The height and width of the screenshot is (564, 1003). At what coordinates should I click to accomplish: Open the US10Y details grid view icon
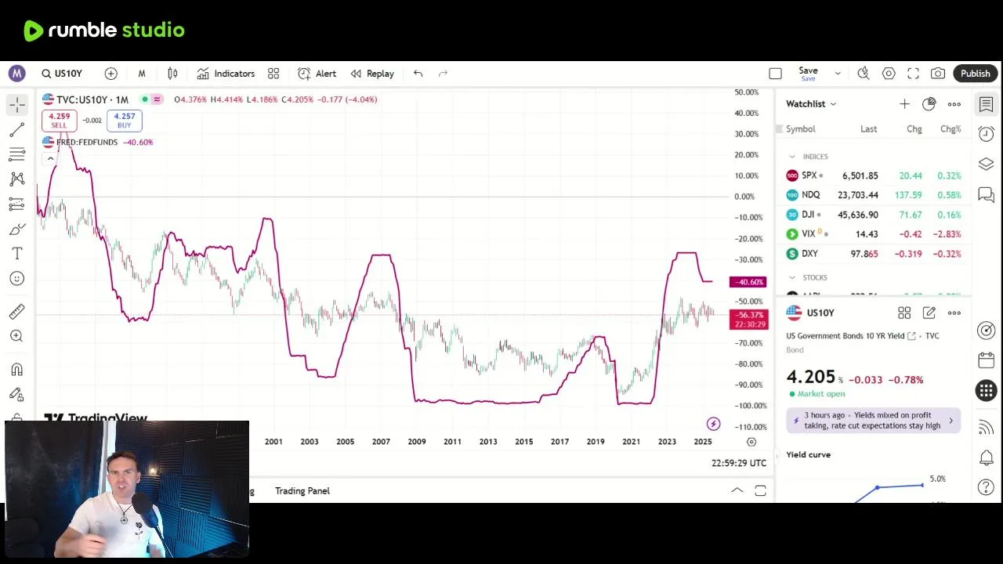[904, 313]
